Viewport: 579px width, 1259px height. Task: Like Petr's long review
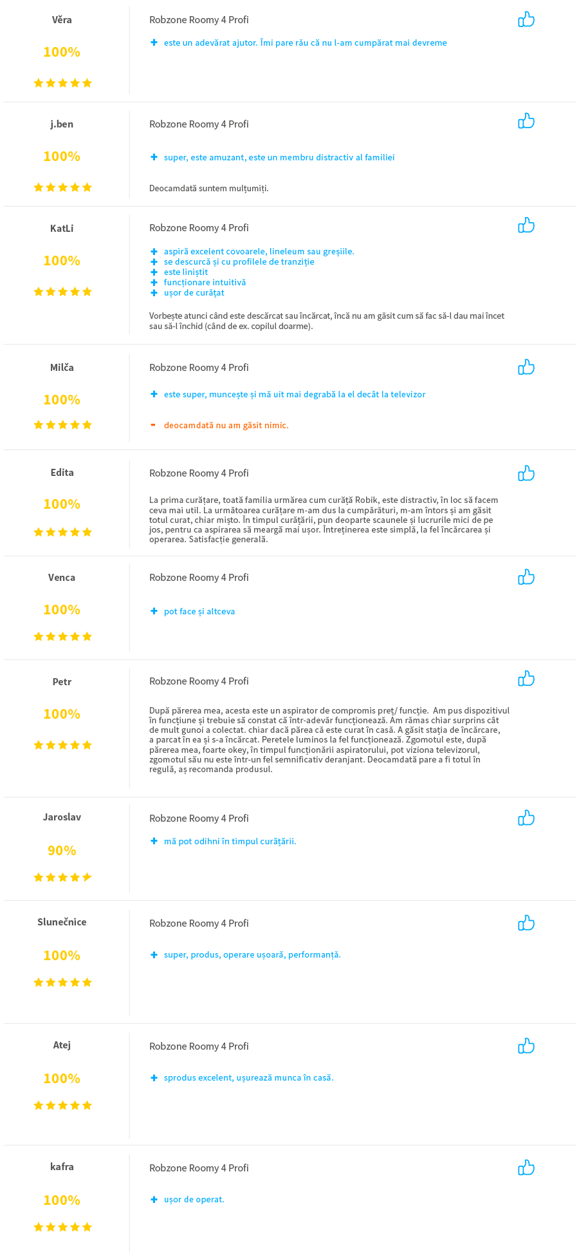(x=526, y=679)
